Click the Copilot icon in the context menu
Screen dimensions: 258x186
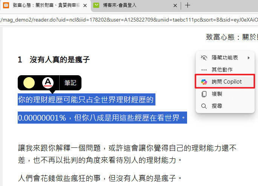[x=204, y=82]
